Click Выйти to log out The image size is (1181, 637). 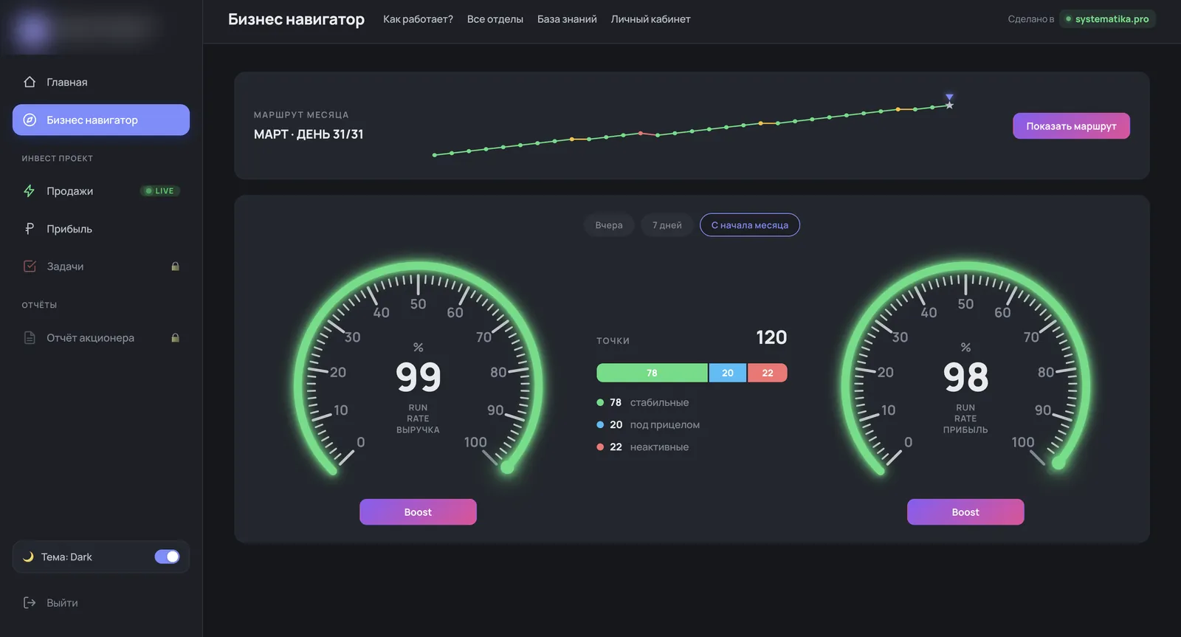coord(62,603)
